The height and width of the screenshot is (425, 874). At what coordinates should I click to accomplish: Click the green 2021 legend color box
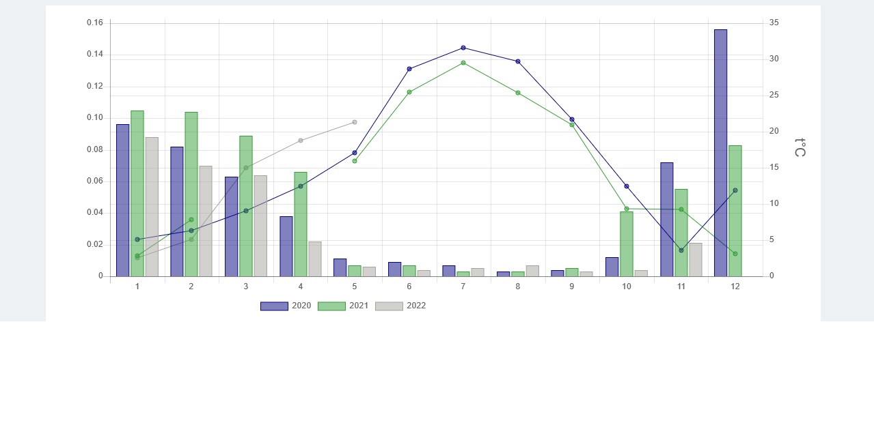tap(331, 306)
